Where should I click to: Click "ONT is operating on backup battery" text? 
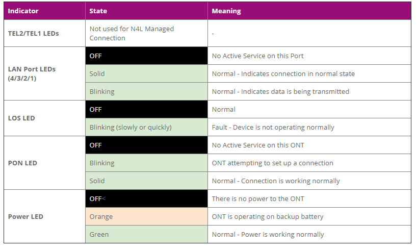268,216
